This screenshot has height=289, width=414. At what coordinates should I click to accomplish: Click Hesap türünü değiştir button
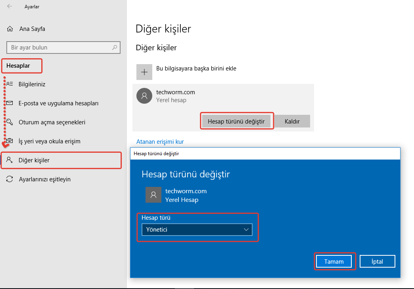pos(236,121)
